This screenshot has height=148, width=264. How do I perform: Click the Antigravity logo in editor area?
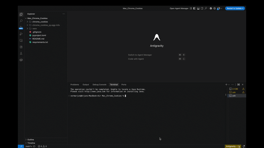157,37
